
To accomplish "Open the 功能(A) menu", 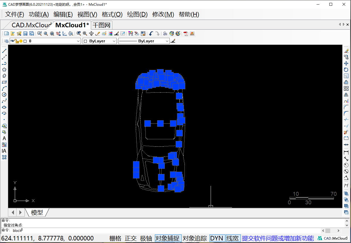I will pyautogui.click(x=39, y=14).
